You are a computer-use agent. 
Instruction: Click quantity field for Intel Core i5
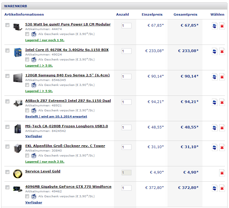coord(127,51)
